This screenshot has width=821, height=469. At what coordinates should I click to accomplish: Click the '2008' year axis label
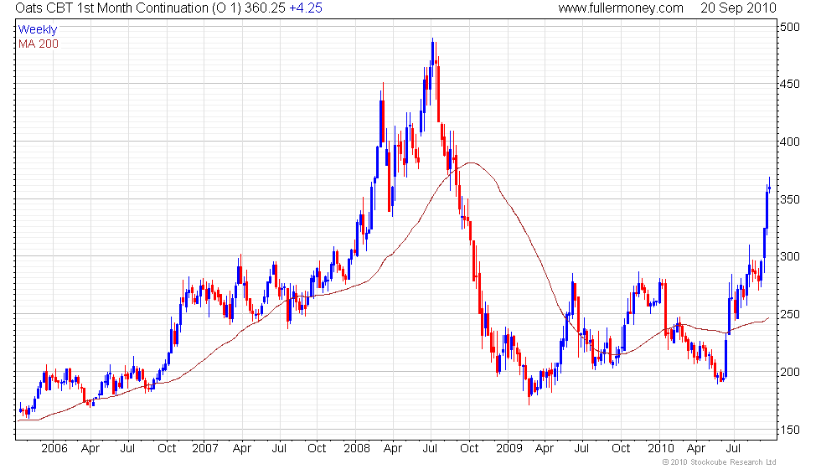(x=357, y=449)
